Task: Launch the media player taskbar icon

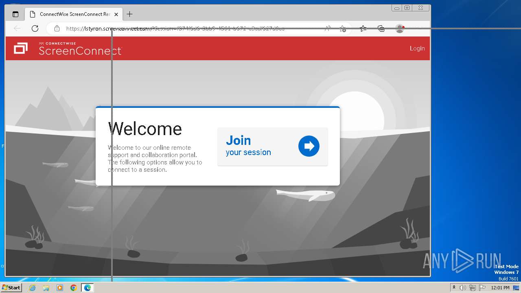Action: pyautogui.click(x=60, y=288)
